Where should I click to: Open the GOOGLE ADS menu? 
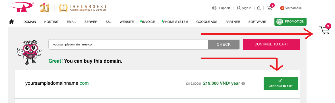207,22
